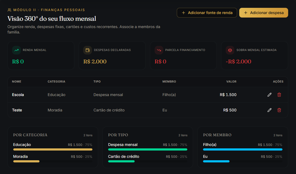Click the R$ 2.000 Despesas Declaradas value

(95, 62)
